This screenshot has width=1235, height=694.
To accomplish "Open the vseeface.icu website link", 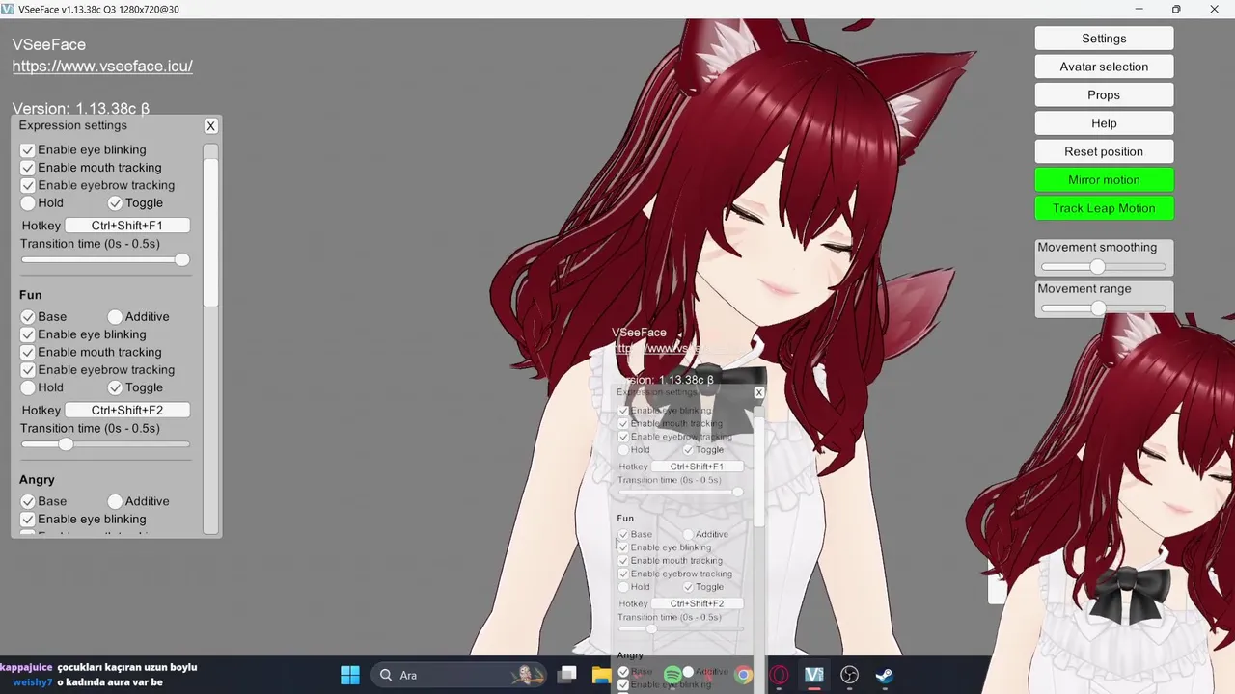I will coord(102,67).
